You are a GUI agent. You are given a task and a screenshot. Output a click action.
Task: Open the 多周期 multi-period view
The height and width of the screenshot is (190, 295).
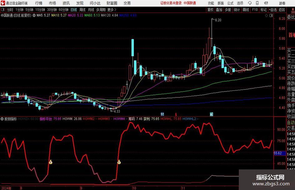pos(101,10)
